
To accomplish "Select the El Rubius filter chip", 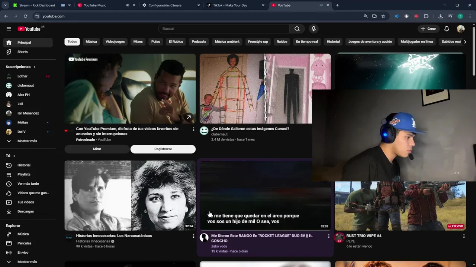I will [x=176, y=42].
